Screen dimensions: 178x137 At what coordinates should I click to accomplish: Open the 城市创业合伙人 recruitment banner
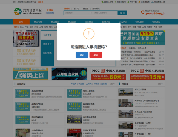pos(26,39)
